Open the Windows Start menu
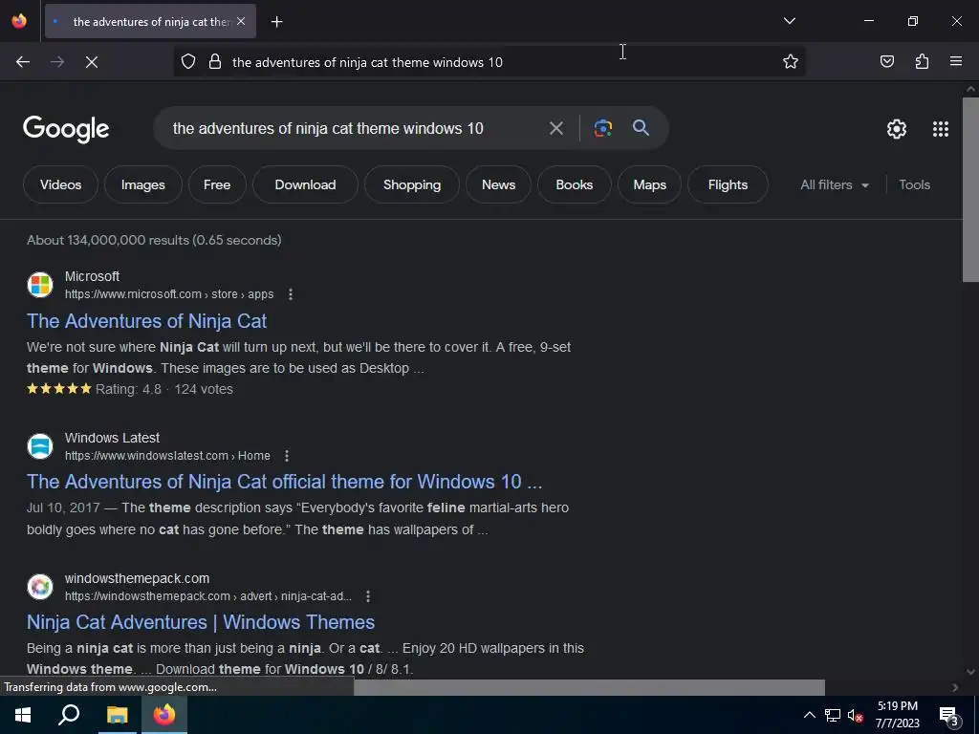Screen dimensions: 979x734 (x=23, y=715)
